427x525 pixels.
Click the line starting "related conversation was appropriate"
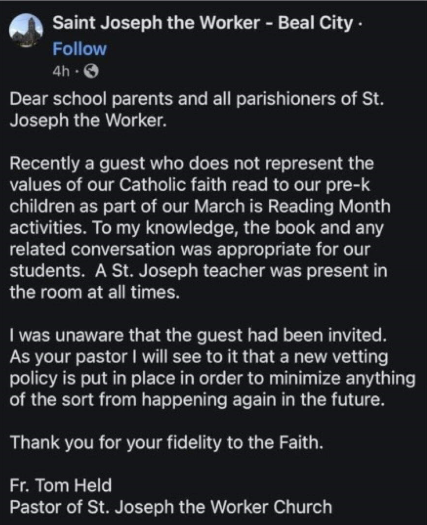tap(190, 248)
